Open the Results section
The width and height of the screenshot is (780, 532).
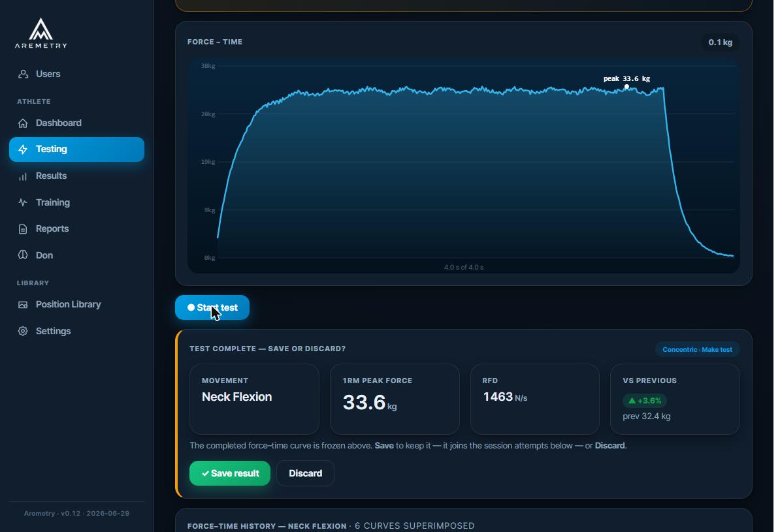(76, 176)
